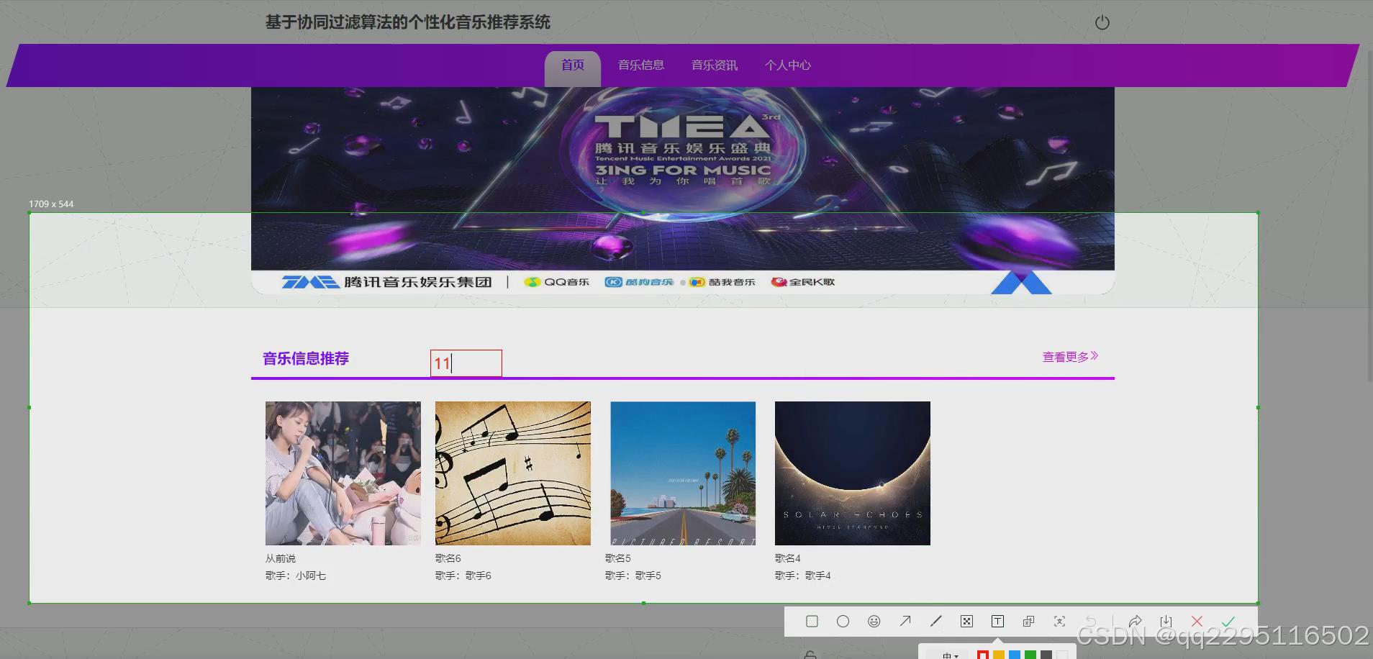Choose the green color swatch
Image resolution: width=1373 pixels, height=659 pixels.
(1030, 655)
